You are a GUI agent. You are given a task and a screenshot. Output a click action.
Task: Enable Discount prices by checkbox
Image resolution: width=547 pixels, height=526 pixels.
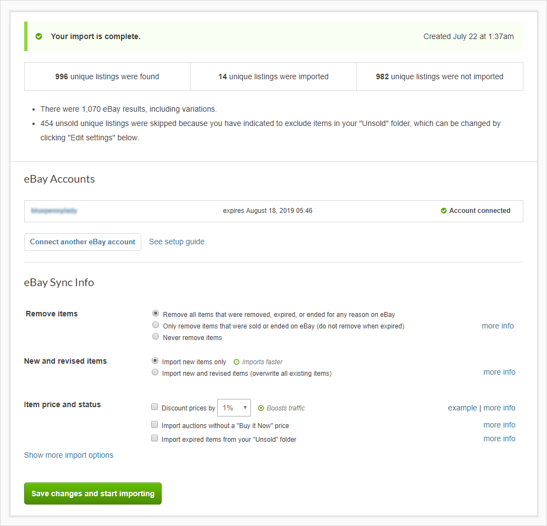[x=154, y=407]
